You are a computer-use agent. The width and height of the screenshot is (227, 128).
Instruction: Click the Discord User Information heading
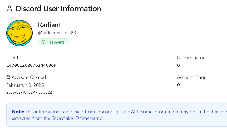coord(58,9)
